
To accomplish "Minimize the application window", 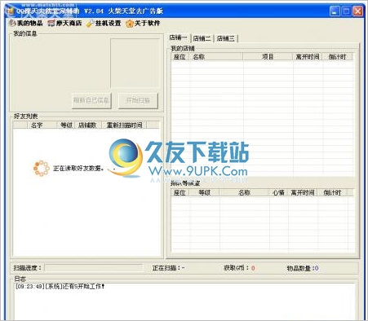I will pyautogui.click(x=335, y=11).
